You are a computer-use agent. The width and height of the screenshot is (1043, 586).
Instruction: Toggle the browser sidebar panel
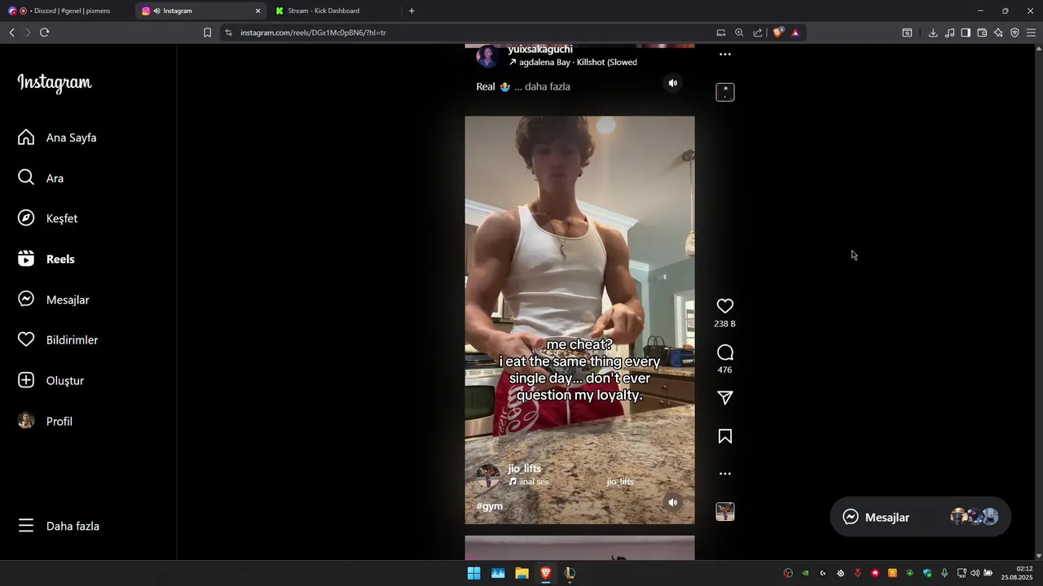coord(966,33)
